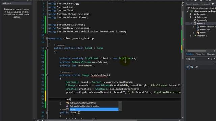Collapse the client-remote desktop project node

pos(188,11)
